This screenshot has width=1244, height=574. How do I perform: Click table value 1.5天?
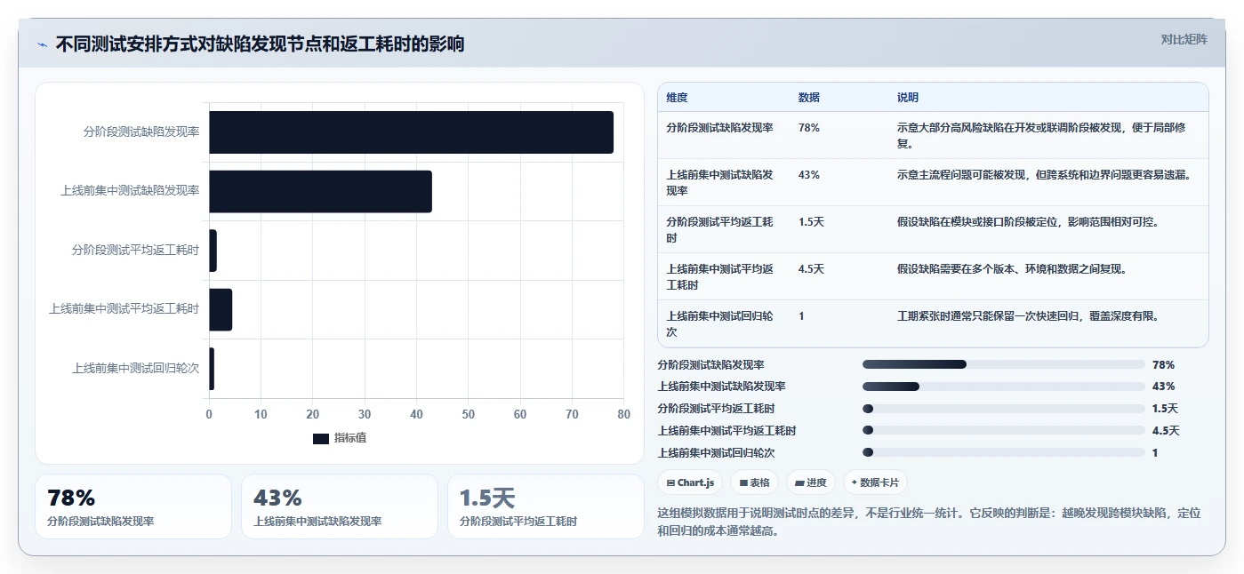point(811,222)
